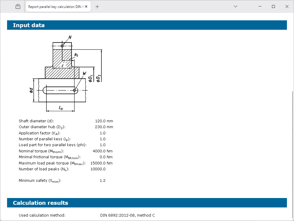Click the outer diameter hub value 230.0 mm

[104, 127]
